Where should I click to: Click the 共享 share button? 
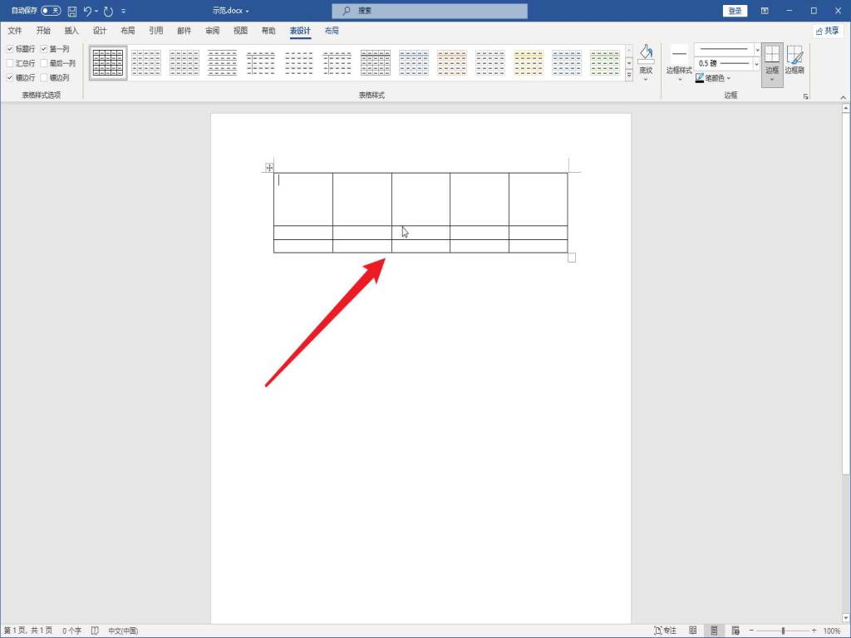828,31
